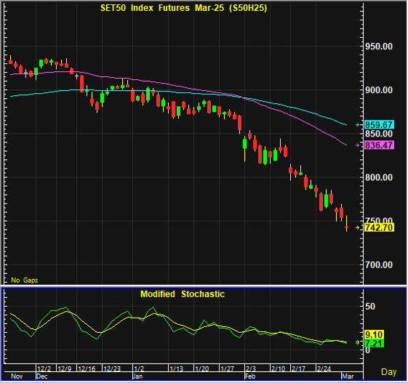Select the 2/10 date marker

[279, 368]
